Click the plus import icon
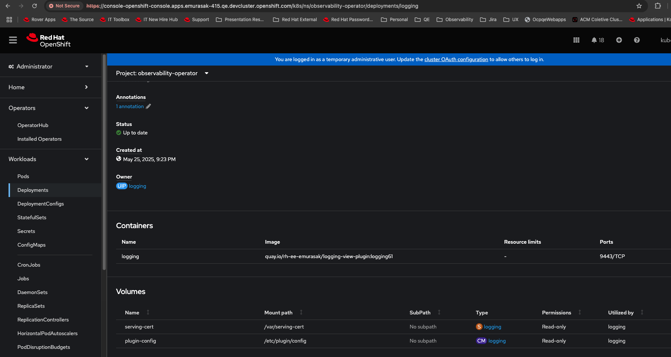This screenshot has height=357, width=671. point(619,40)
